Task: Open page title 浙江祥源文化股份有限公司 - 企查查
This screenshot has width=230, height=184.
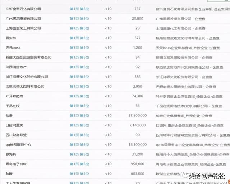Action: pos(184,77)
